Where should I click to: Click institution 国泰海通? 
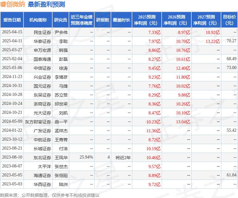pos(42,59)
